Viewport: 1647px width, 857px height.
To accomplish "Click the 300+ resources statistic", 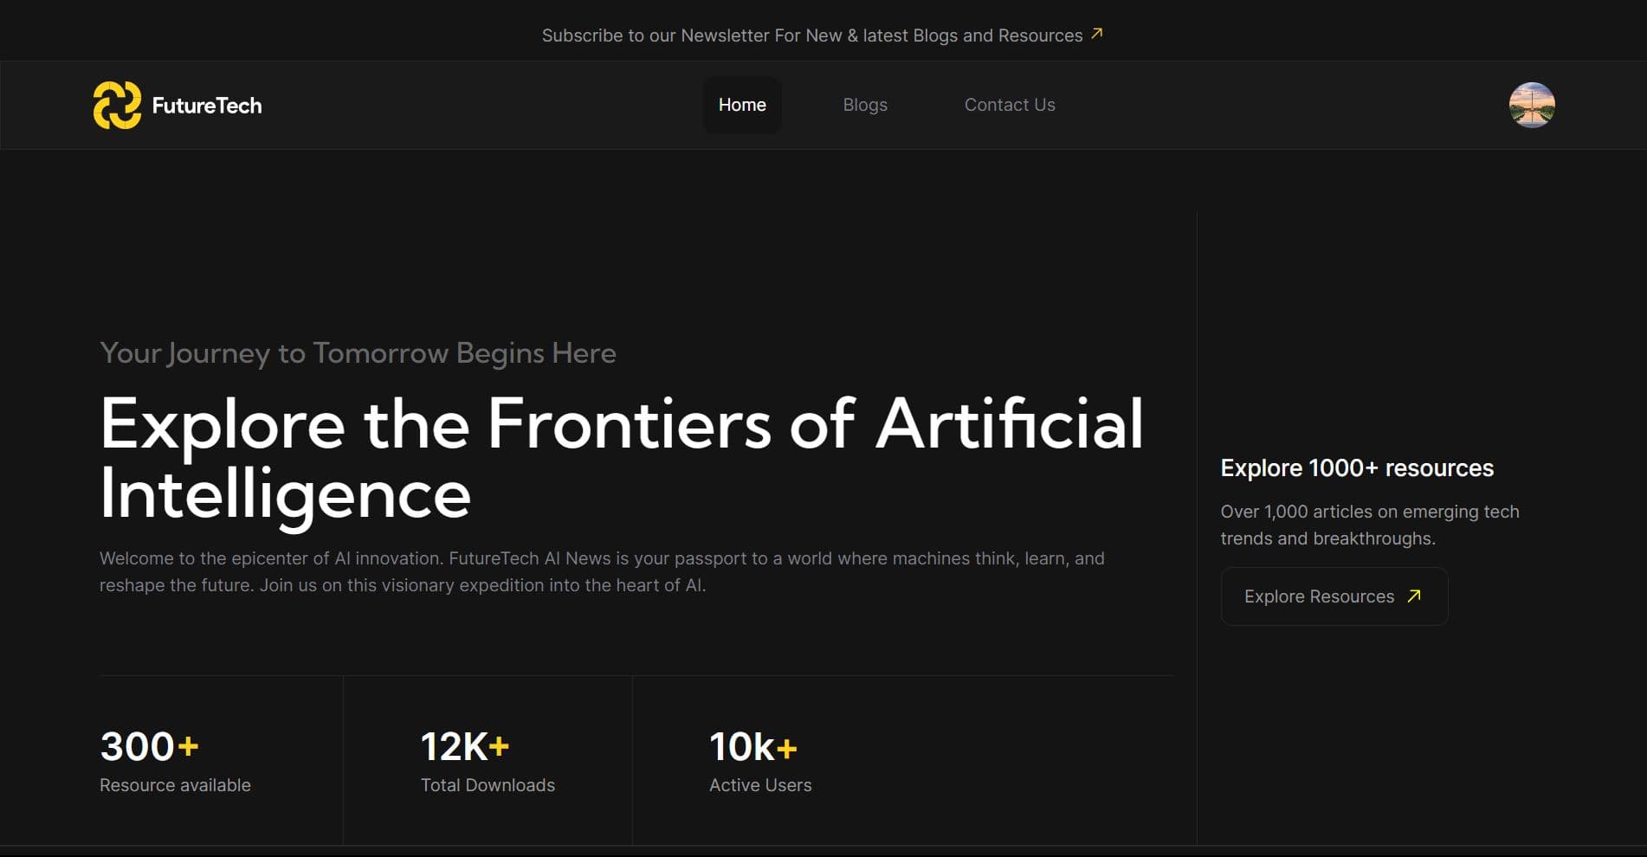I will click(x=149, y=746).
